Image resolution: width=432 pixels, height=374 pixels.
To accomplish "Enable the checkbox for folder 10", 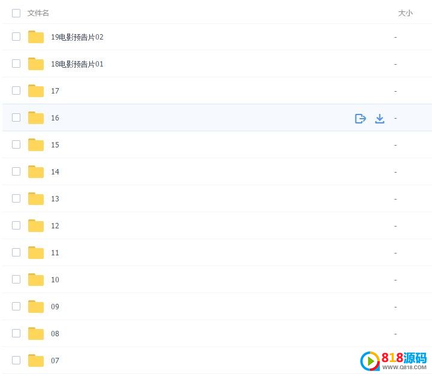I will (x=16, y=279).
